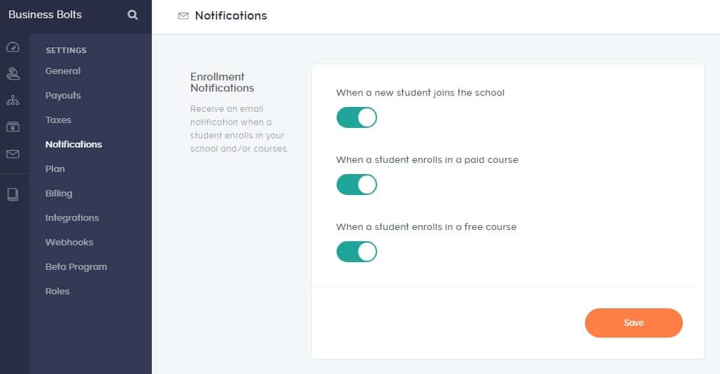Open the Sales money icon

click(x=13, y=127)
